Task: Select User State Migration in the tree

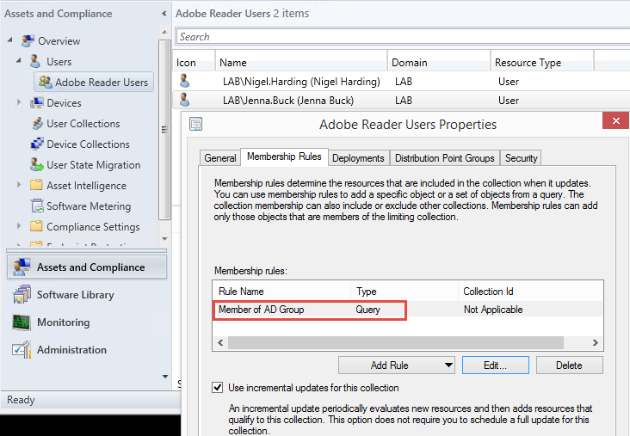Action: (94, 165)
